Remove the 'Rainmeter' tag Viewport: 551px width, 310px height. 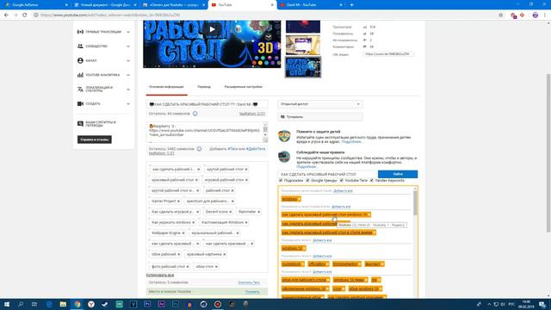[x=258, y=212]
